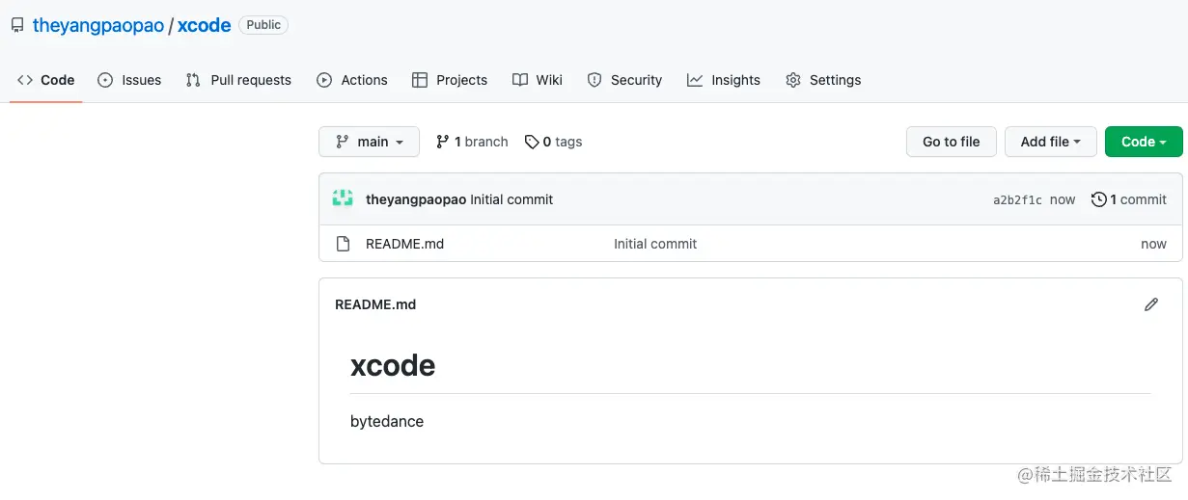Expand the green Code dropdown
Viewport: 1188px width, 500px height.
coord(1143,142)
